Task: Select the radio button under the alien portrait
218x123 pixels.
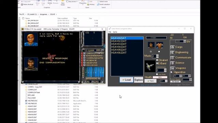Action: (x=159, y=52)
